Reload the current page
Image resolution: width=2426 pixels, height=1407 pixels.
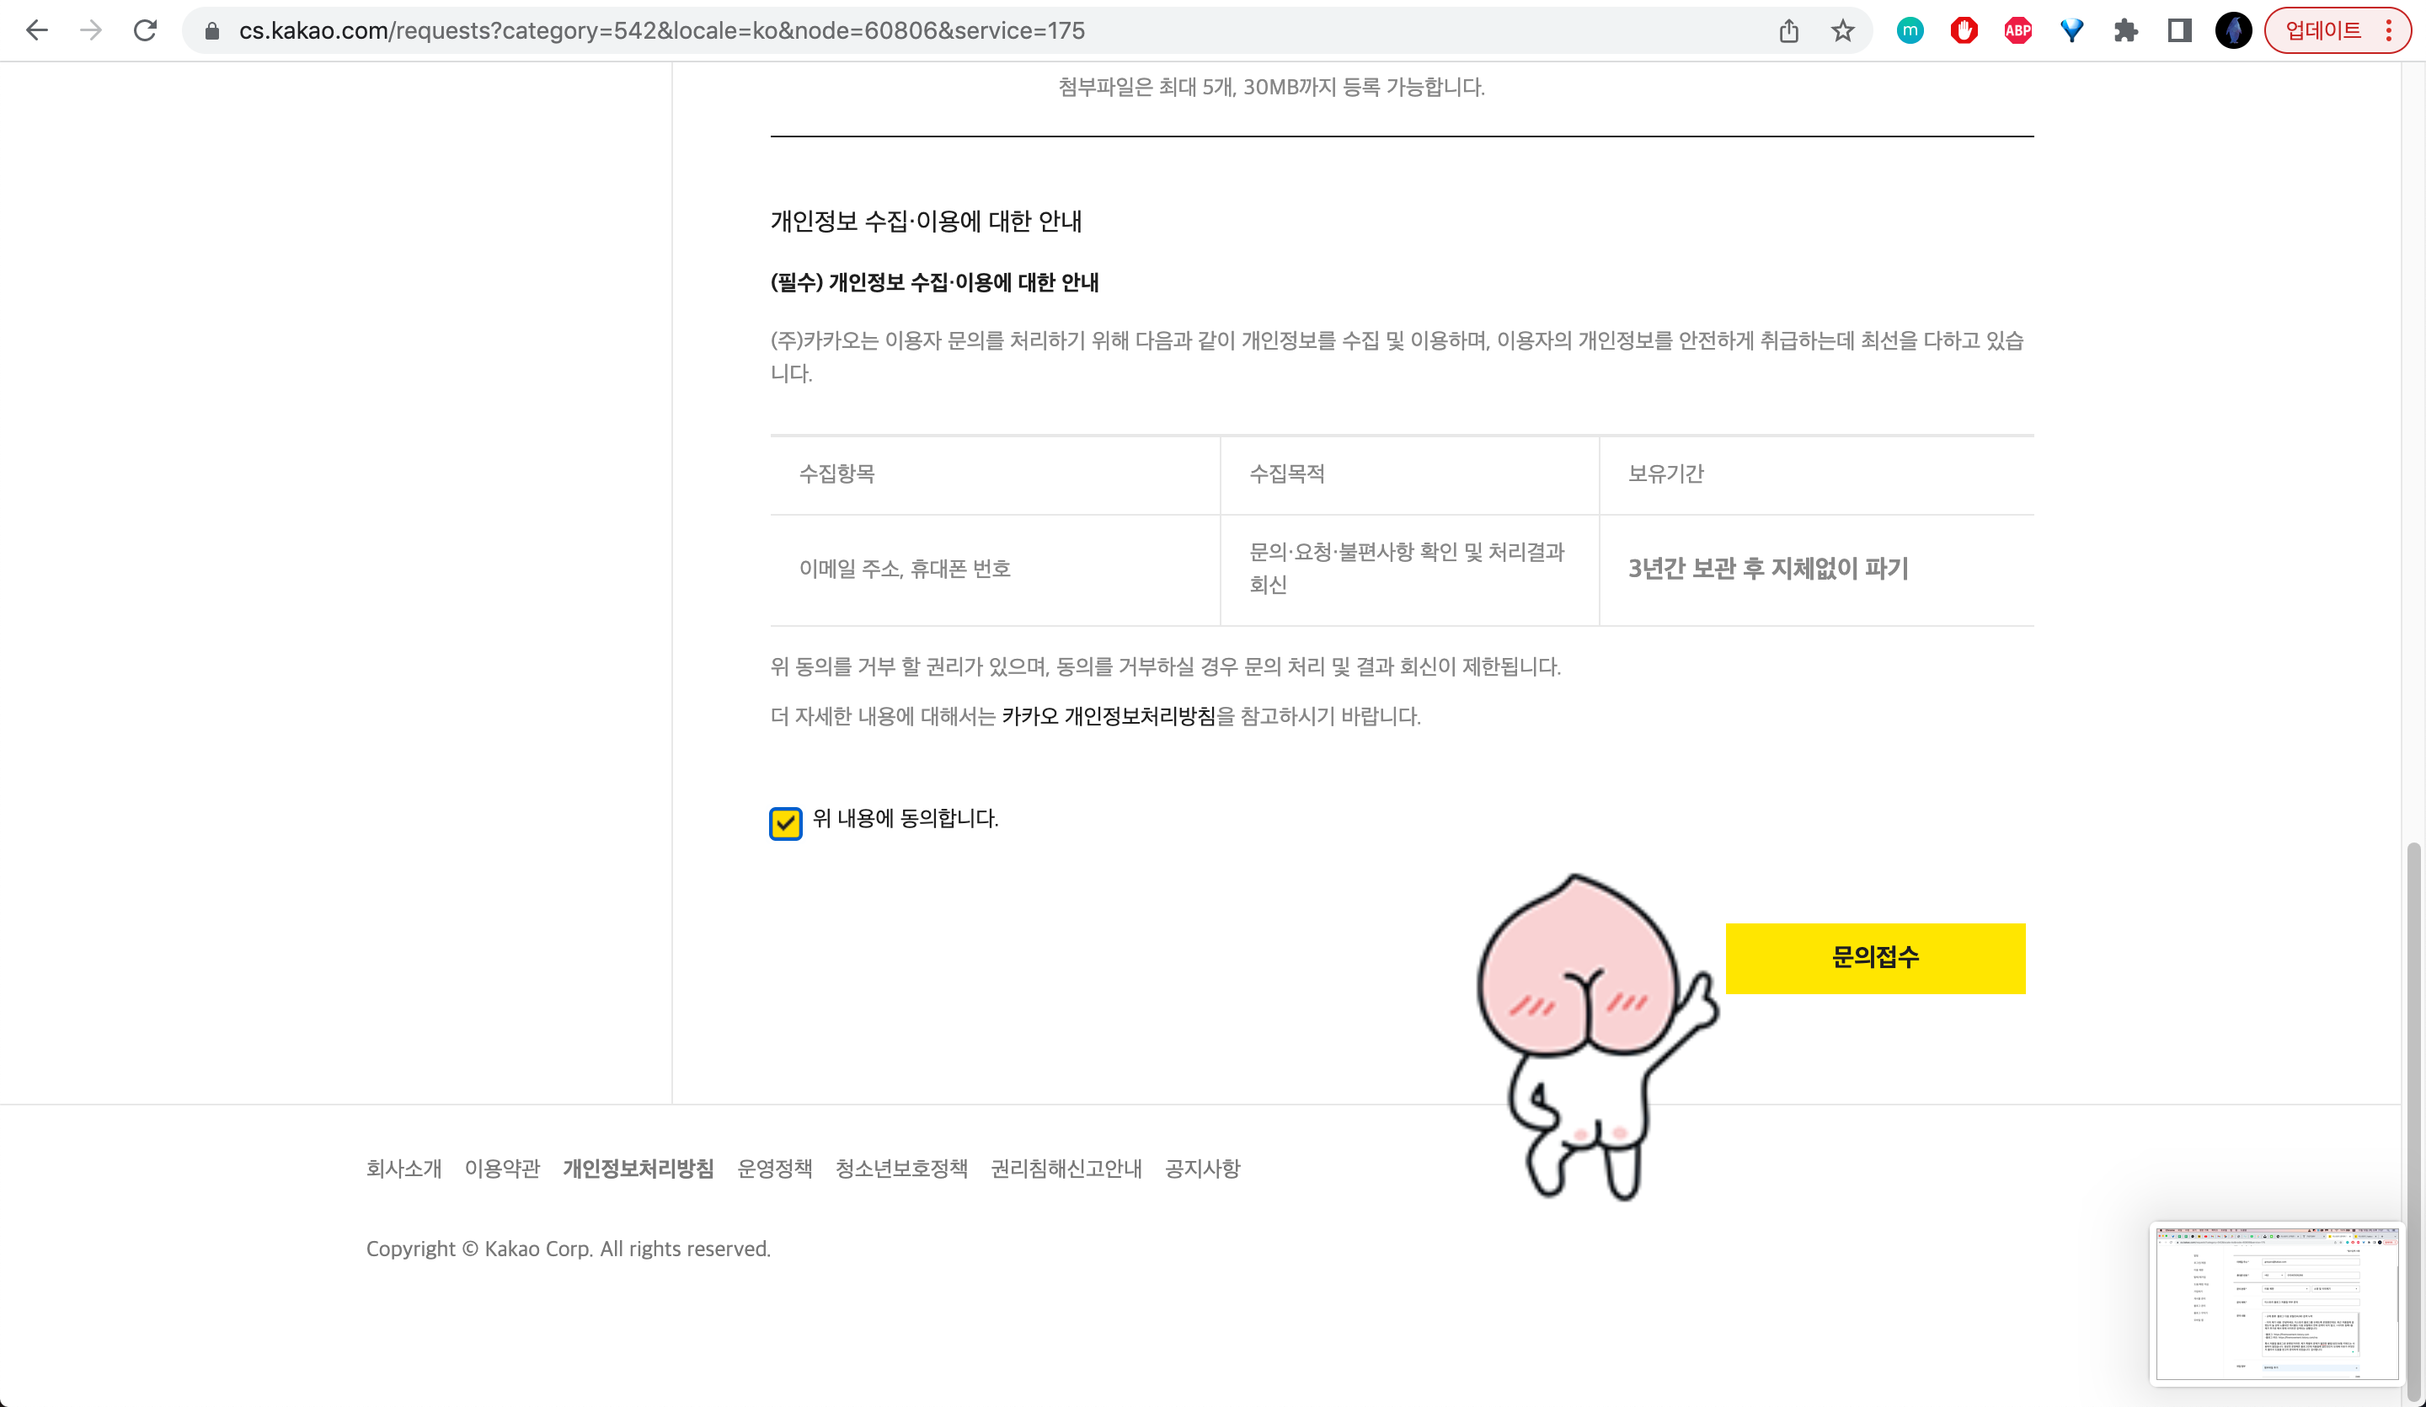[x=146, y=31]
